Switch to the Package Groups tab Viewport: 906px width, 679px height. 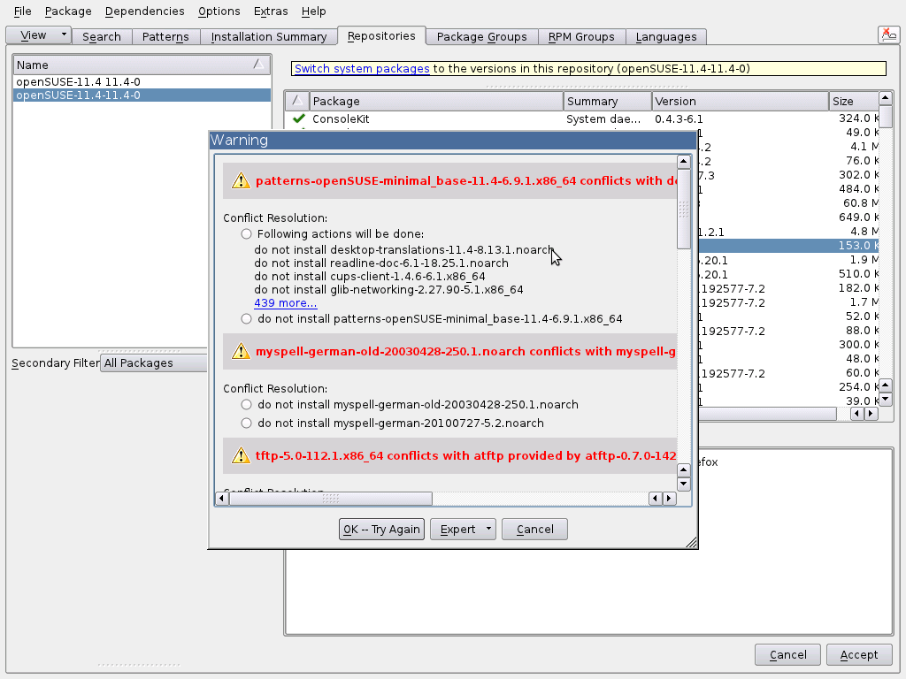pyautogui.click(x=482, y=36)
